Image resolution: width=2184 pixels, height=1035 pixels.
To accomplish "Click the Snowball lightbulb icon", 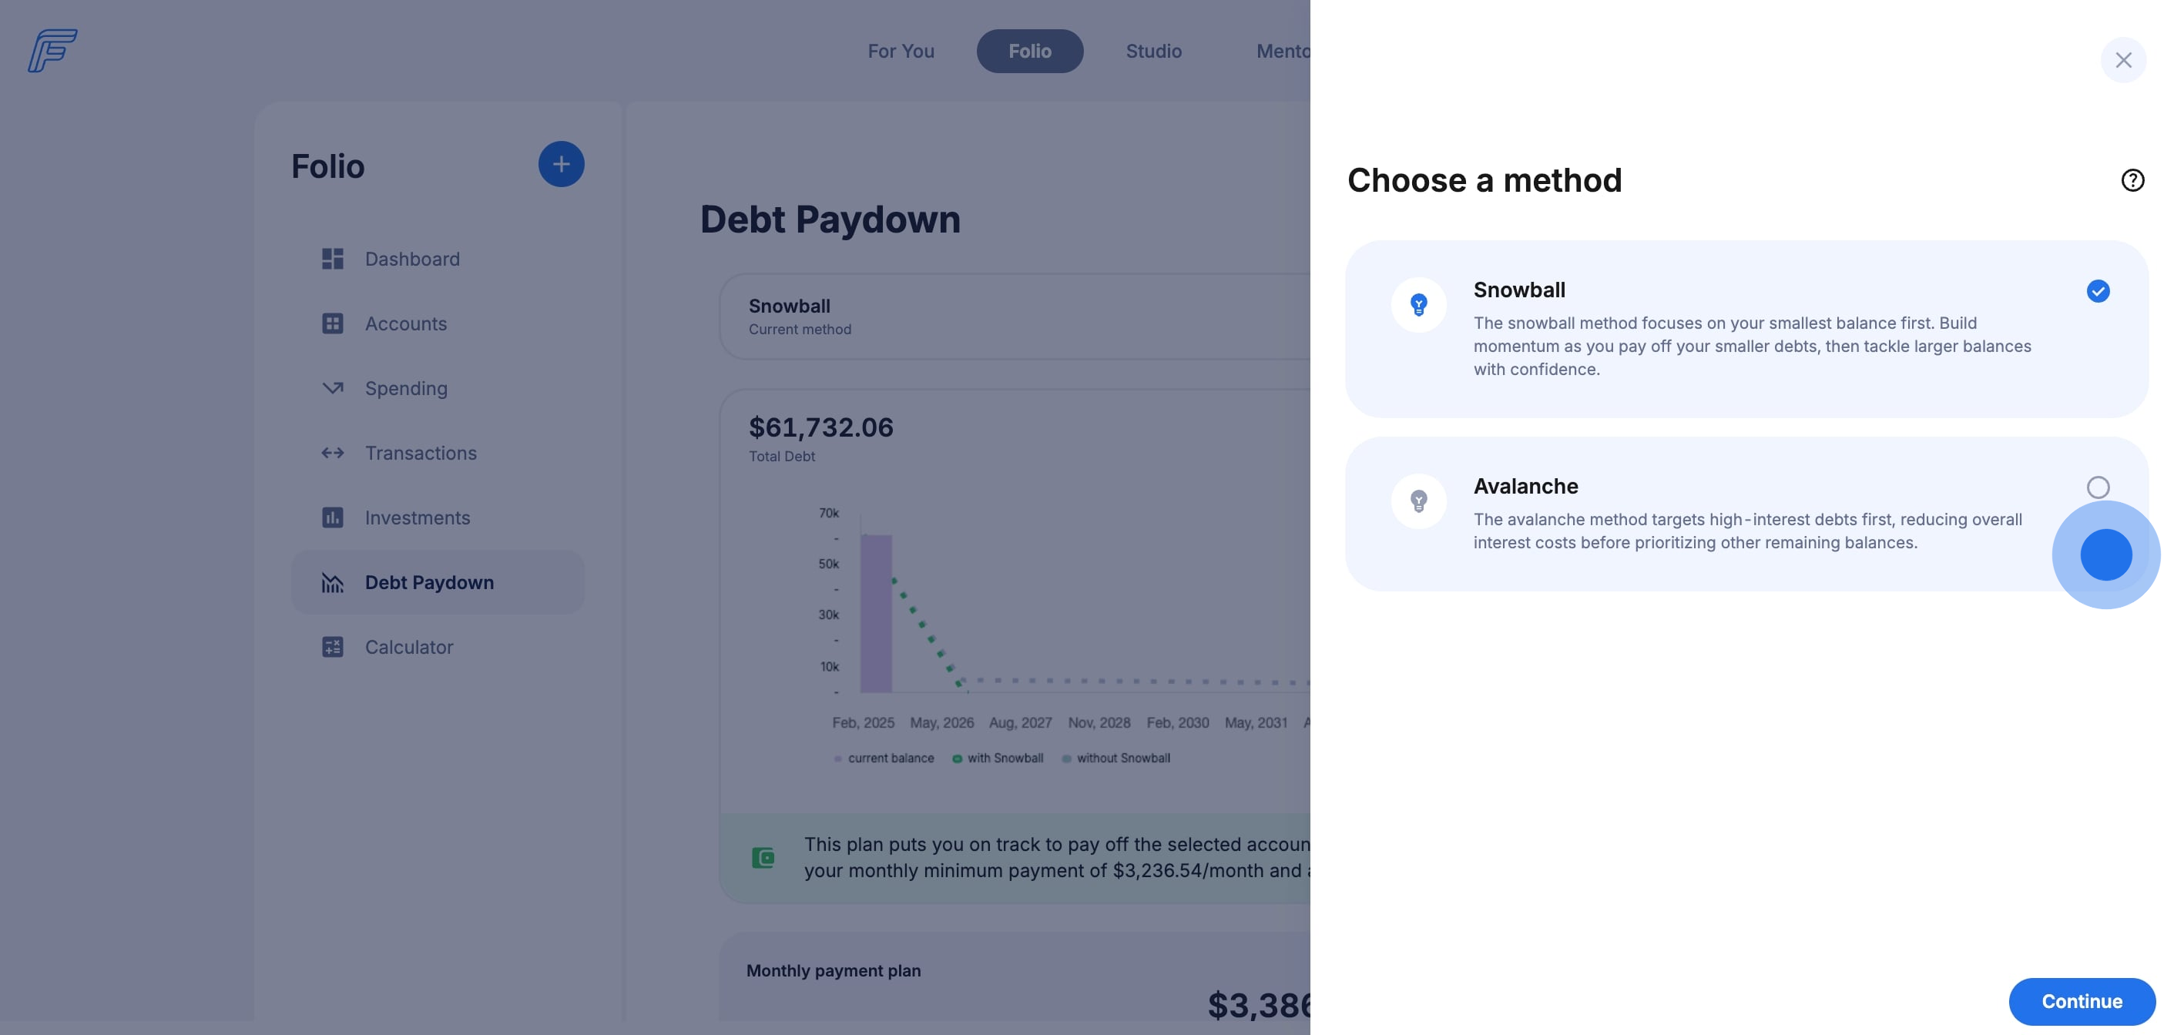I will (1417, 304).
